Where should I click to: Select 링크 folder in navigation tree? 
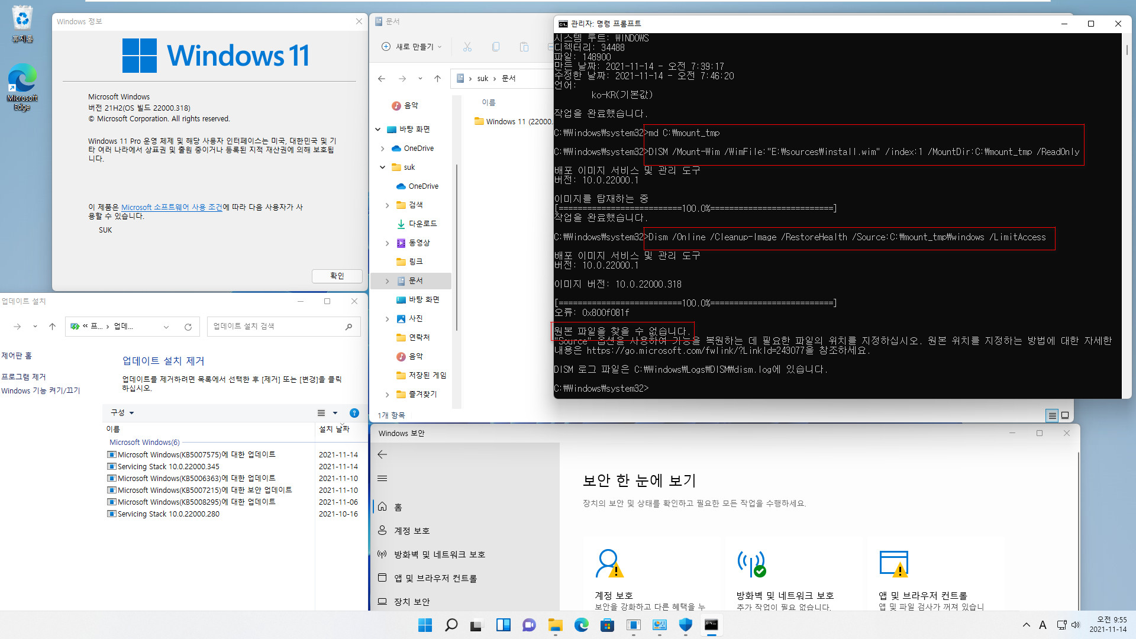coord(409,262)
